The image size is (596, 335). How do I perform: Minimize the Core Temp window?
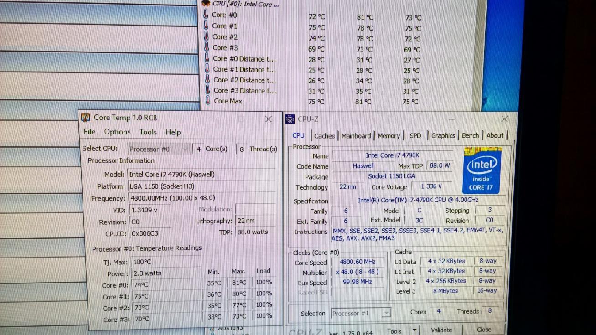tap(213, 119)
